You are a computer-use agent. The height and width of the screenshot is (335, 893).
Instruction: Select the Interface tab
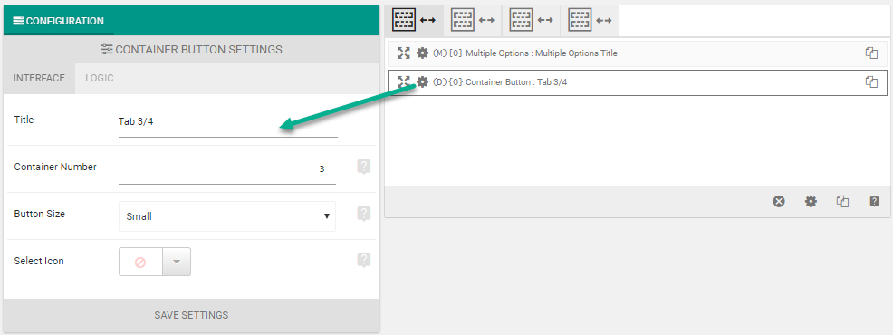39,78
